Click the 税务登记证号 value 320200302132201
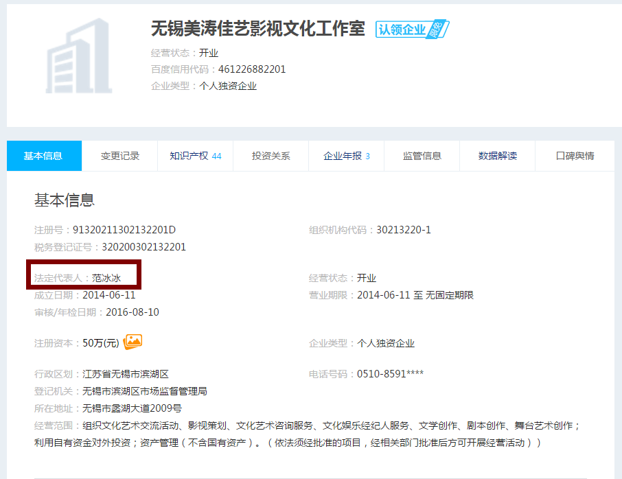 (x=143, y=247)
